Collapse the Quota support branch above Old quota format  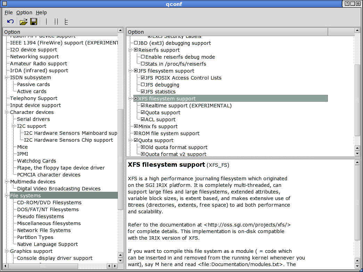(x=130, y=140)
